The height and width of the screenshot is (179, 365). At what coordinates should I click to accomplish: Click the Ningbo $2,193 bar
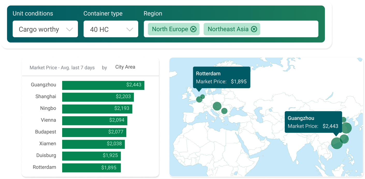97,109
